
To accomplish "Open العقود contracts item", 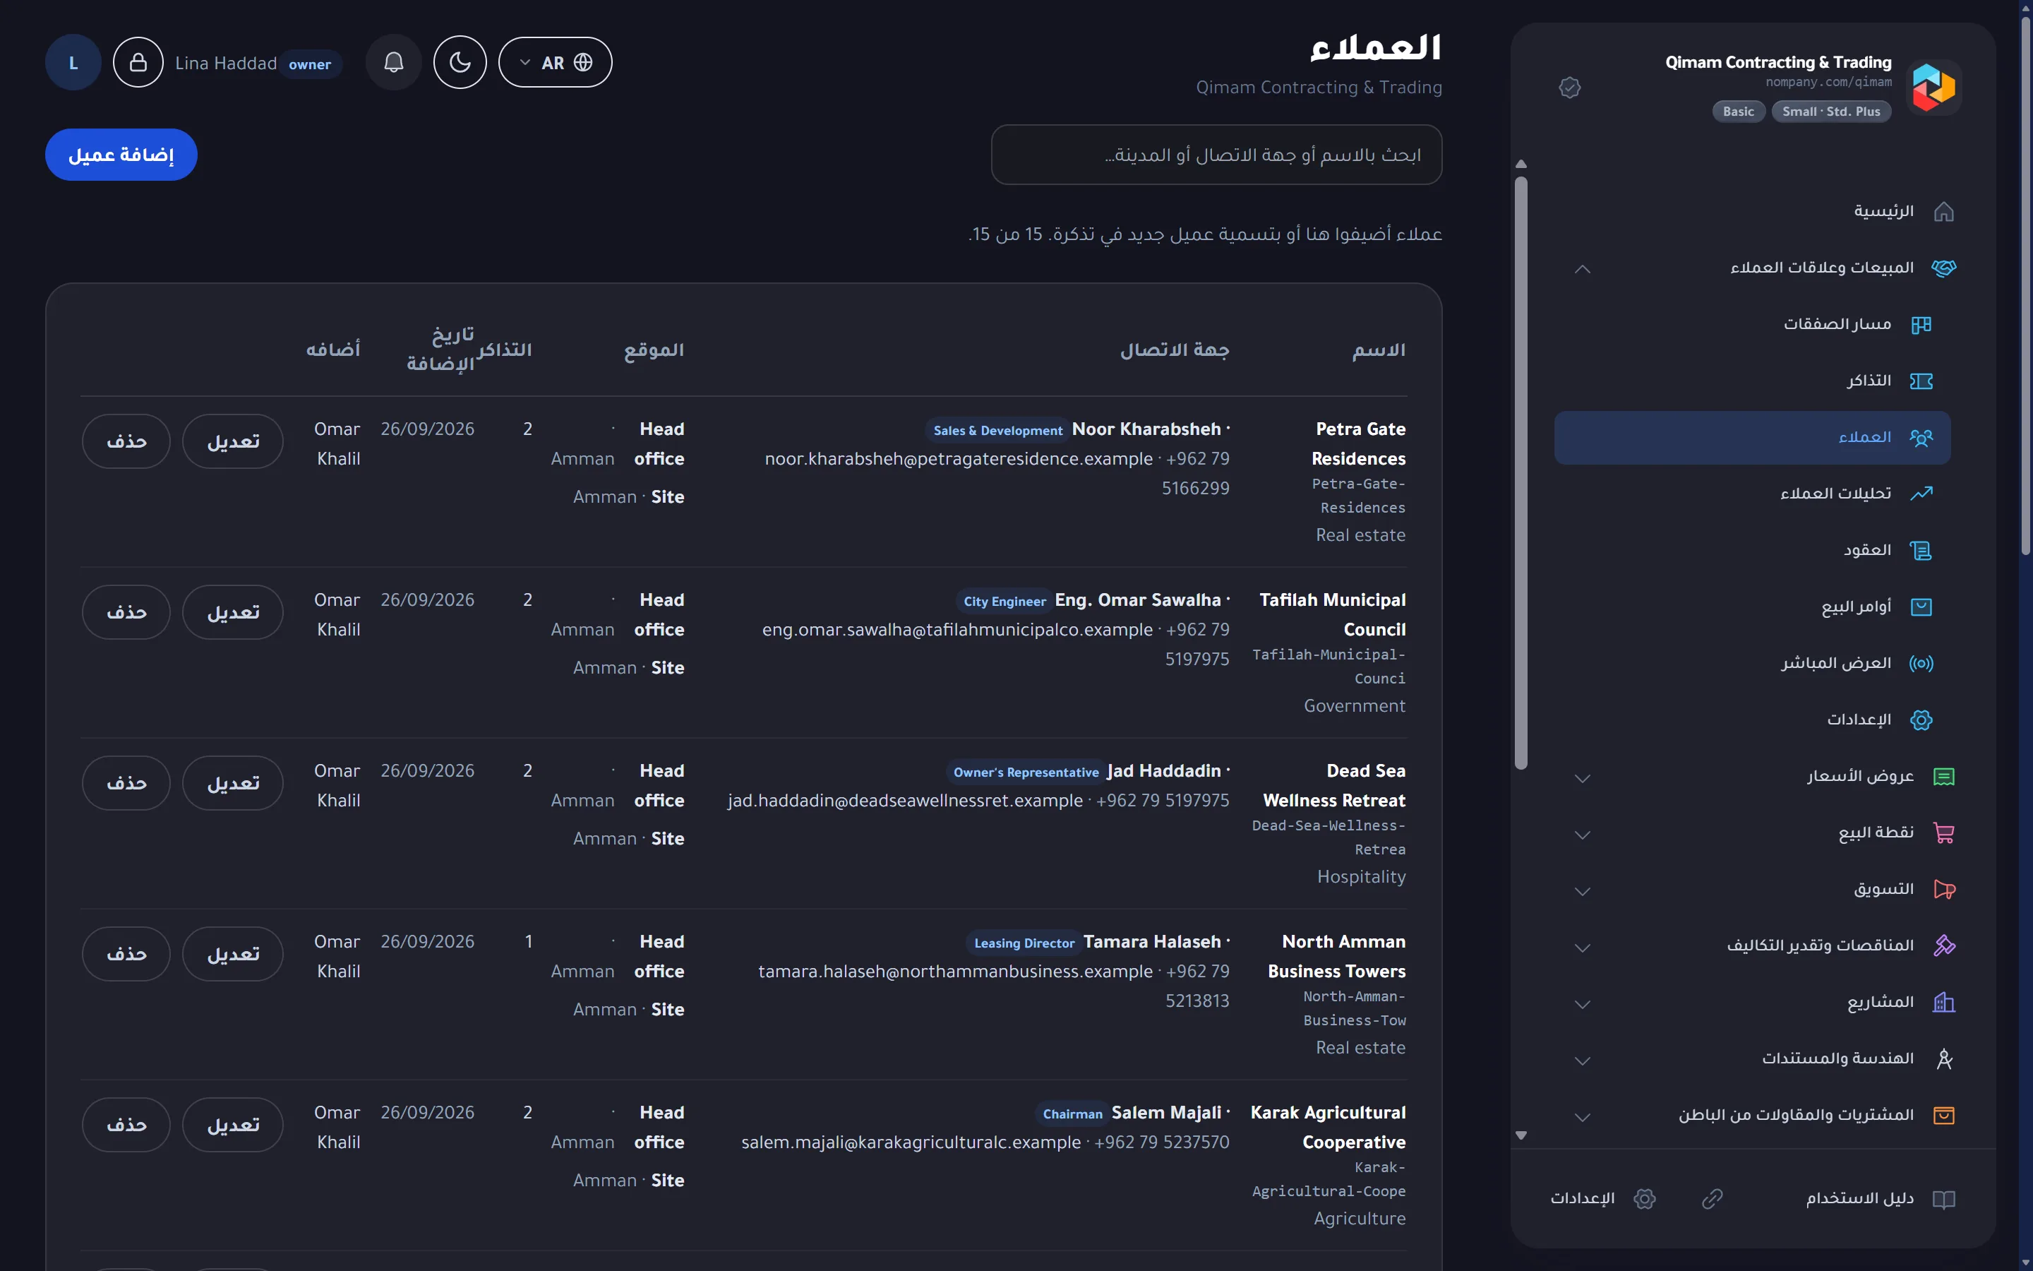I will point(1753,550).
